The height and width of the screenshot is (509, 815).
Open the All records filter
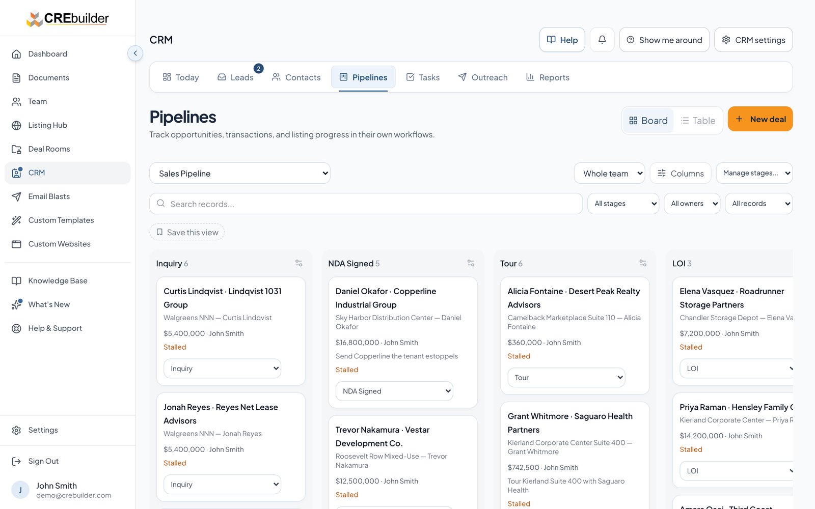[x=759, y=204]
